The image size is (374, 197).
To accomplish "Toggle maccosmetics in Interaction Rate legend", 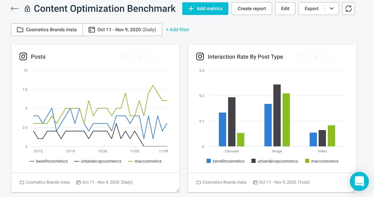I will coord(321,161).
